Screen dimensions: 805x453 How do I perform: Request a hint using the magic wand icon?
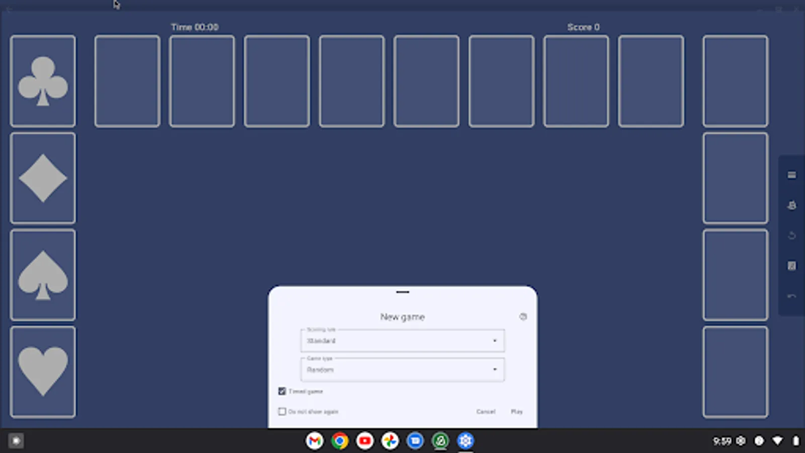[791, 205]
